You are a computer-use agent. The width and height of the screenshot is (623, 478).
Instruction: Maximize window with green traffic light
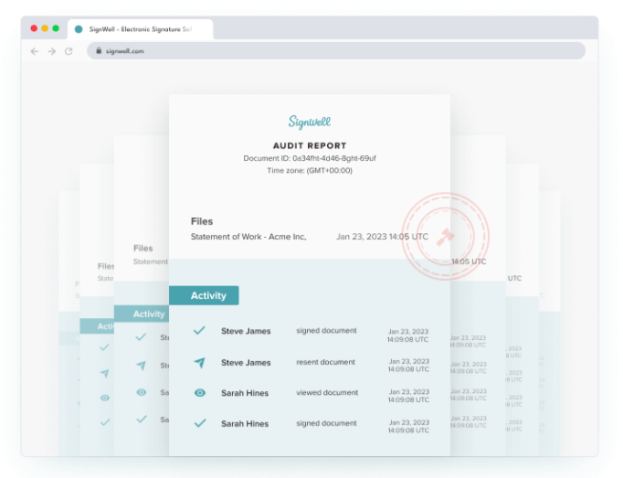click(56, 28)
